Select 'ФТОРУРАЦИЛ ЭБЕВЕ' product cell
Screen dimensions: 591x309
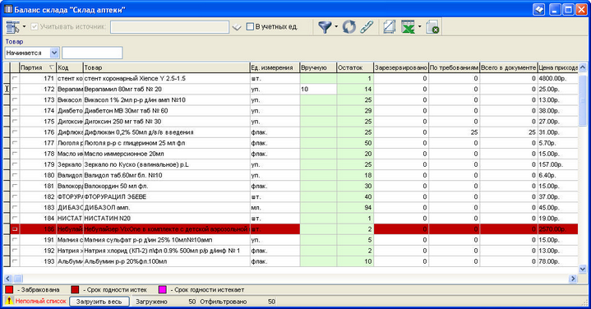pos(166,196)
